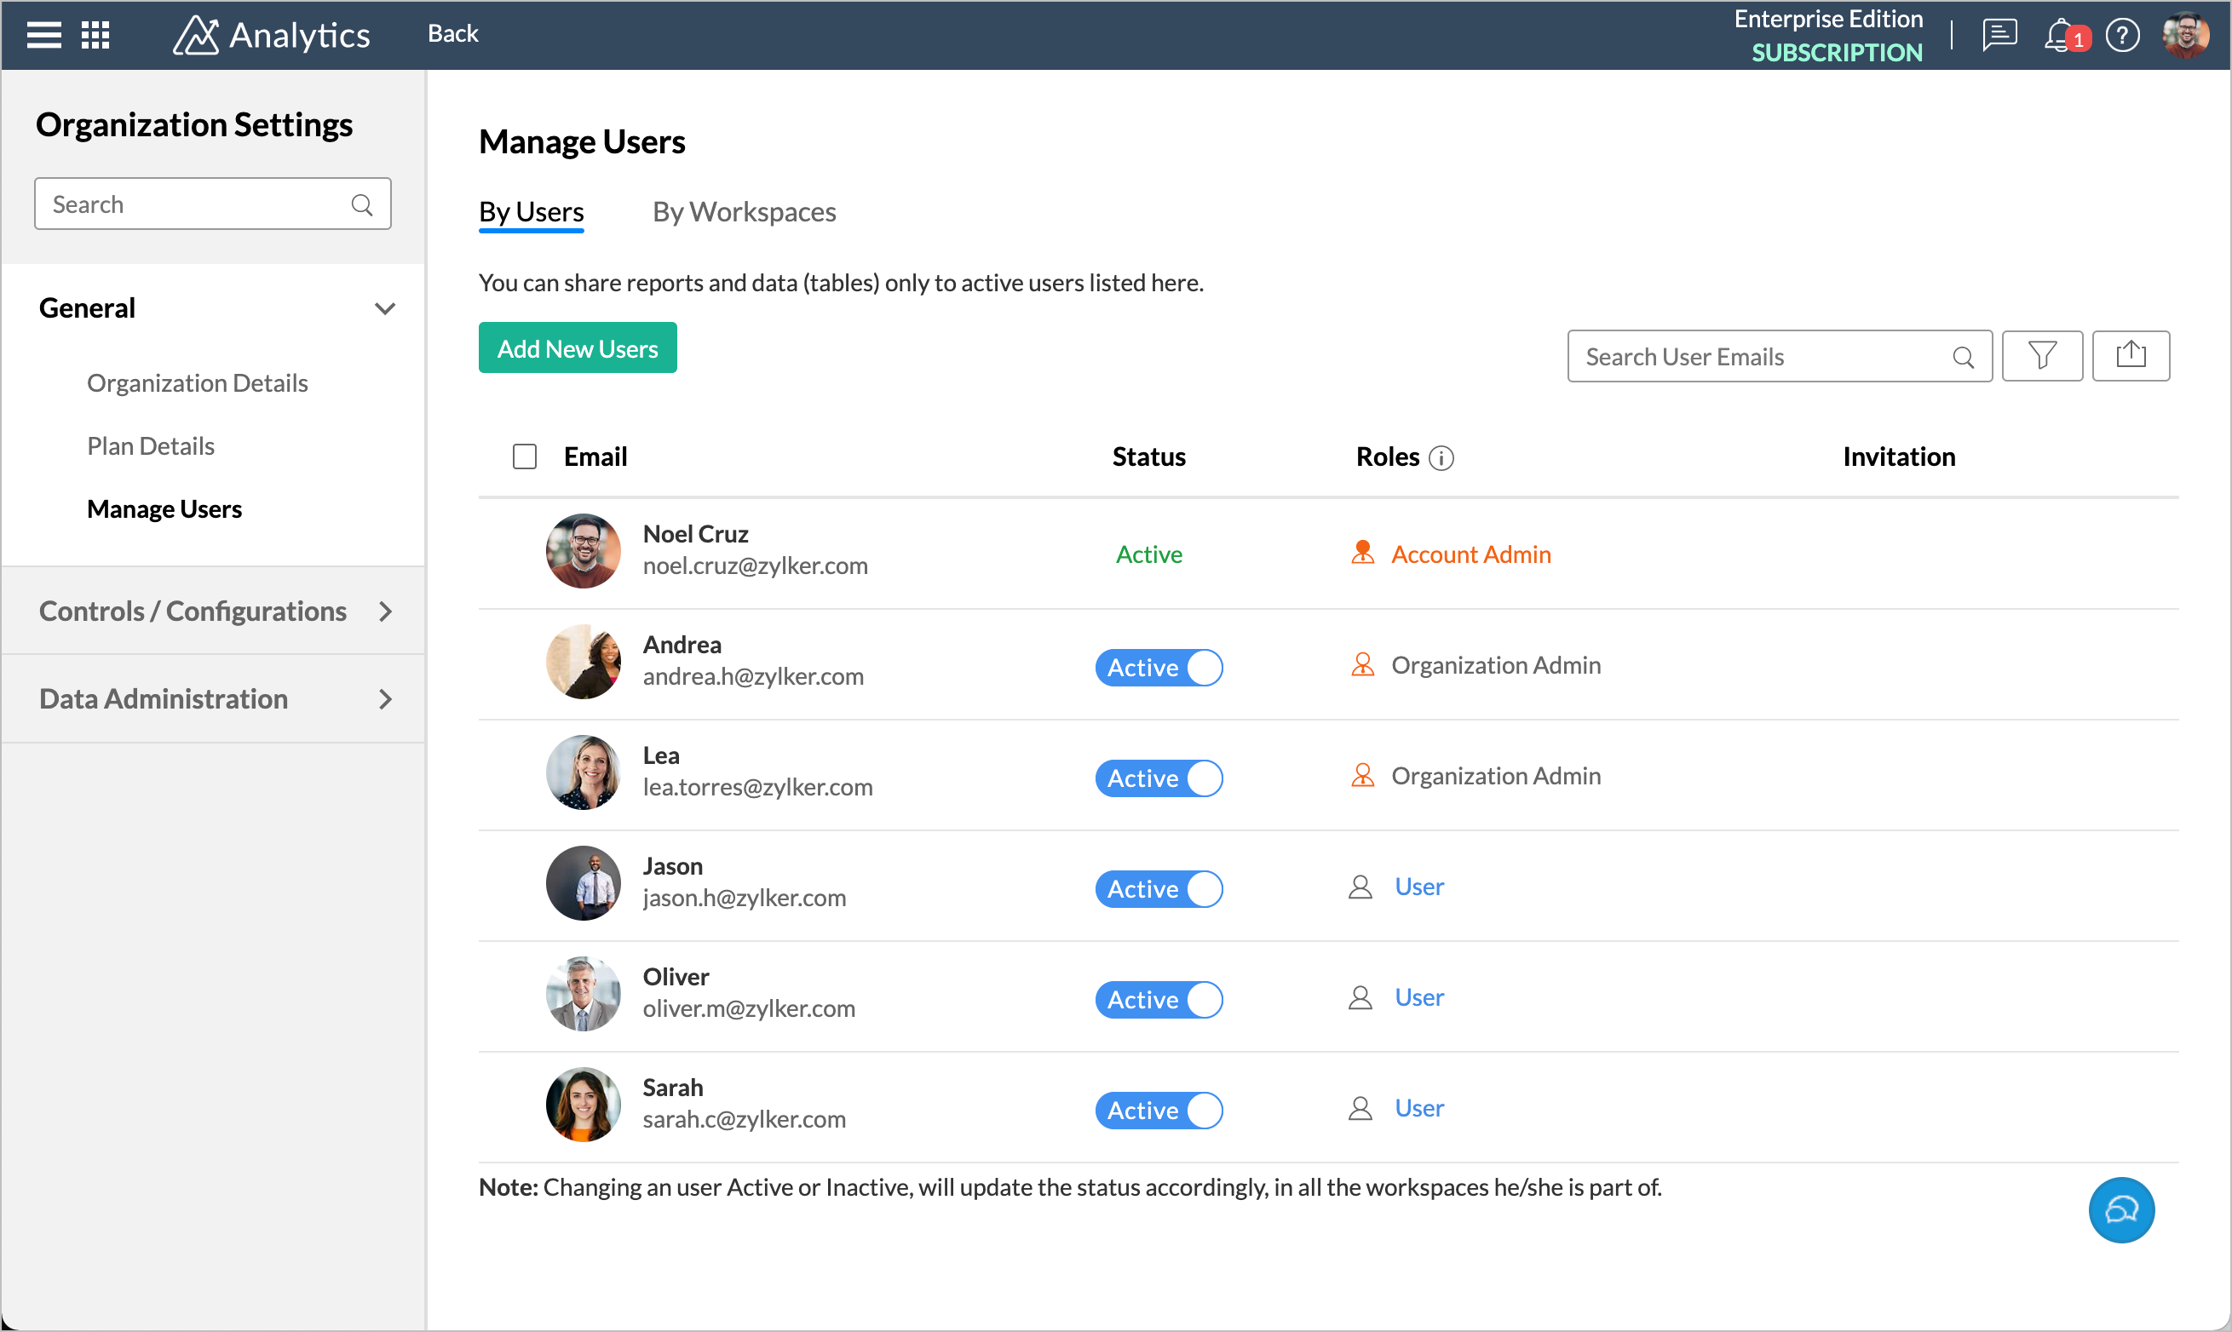Click the export users icon
Viewport: 2232px width, 1332px height.
pyautogui.click(x=2131, y=356)
